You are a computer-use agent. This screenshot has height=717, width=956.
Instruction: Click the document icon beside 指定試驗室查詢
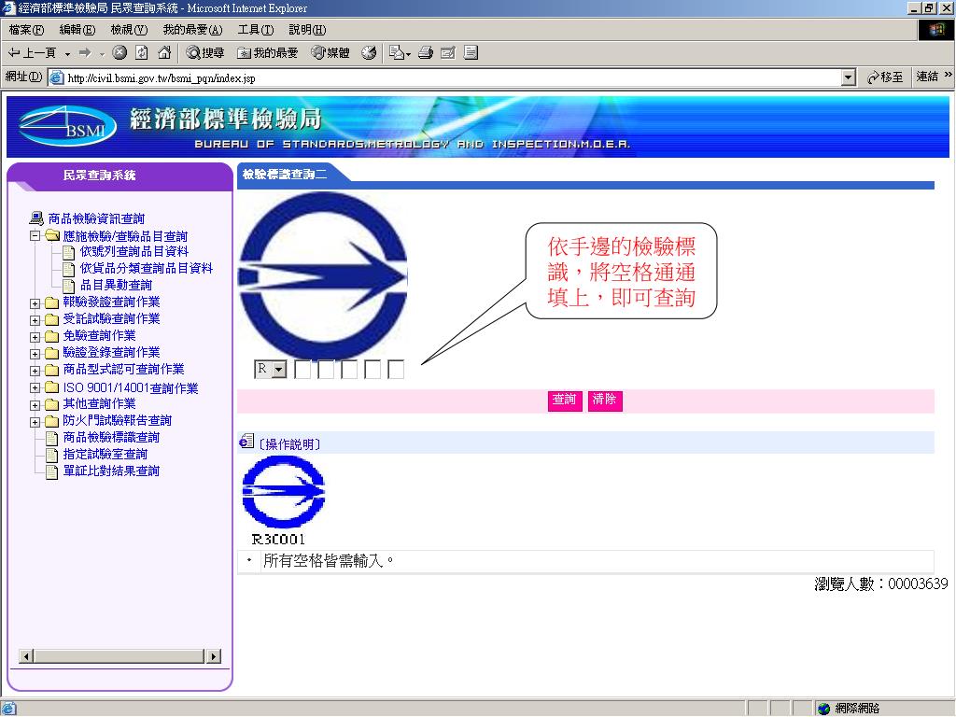pyautogui.click(x=52, y=455)
